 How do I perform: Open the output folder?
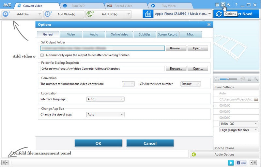[x=198, y=48]
